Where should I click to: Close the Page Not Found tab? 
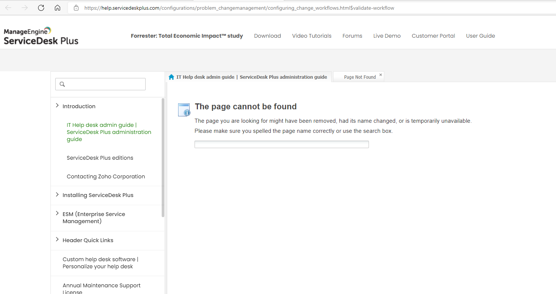(x=380, y=75)
